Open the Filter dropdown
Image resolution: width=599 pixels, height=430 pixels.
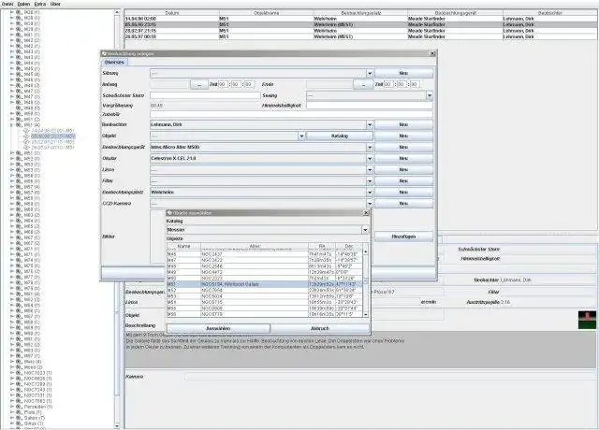coord(370,180)
